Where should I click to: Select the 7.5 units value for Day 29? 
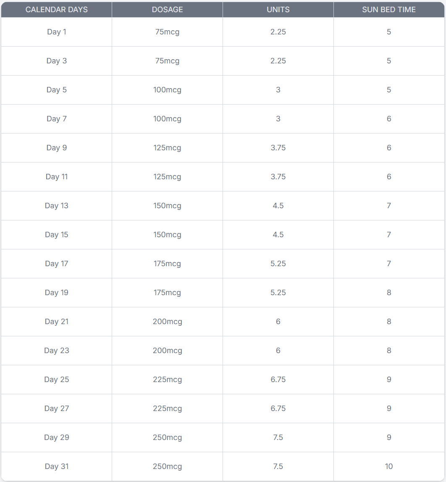278,437
